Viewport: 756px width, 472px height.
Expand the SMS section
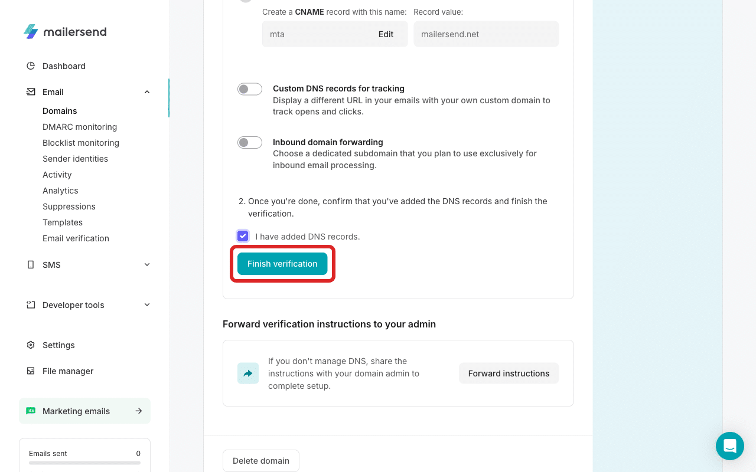click(x=146, y=264)
